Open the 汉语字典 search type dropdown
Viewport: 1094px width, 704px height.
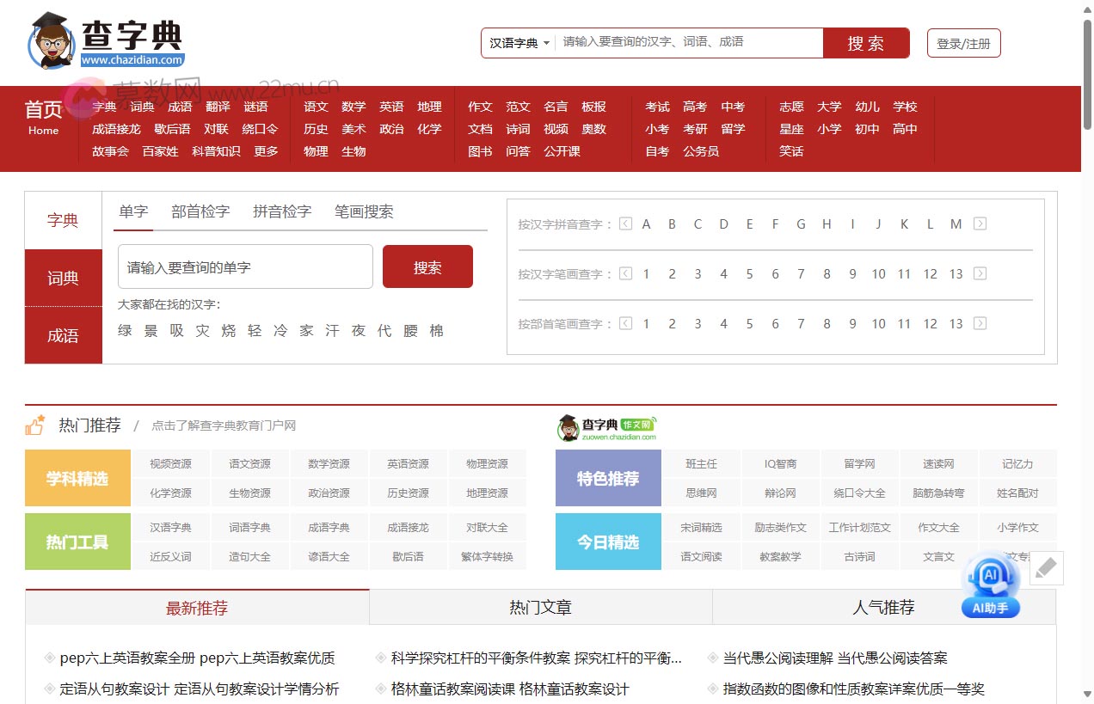point(517,42)
